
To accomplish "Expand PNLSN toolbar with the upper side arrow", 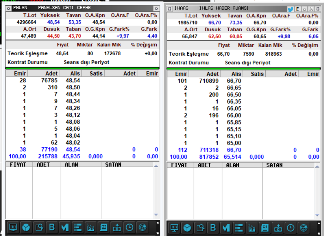I will click(x=158, y=223).
